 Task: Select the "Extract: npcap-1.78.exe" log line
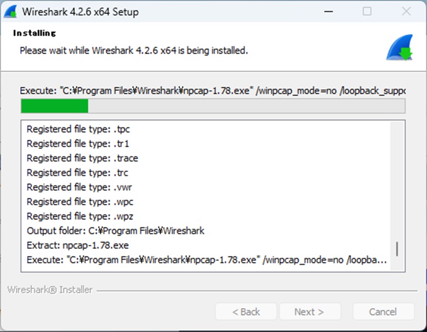coord(78,246)
